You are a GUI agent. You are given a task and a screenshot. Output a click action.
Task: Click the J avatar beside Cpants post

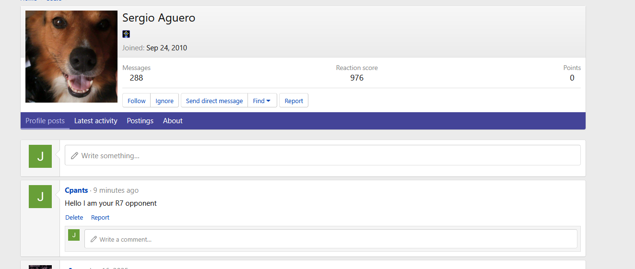40,197
